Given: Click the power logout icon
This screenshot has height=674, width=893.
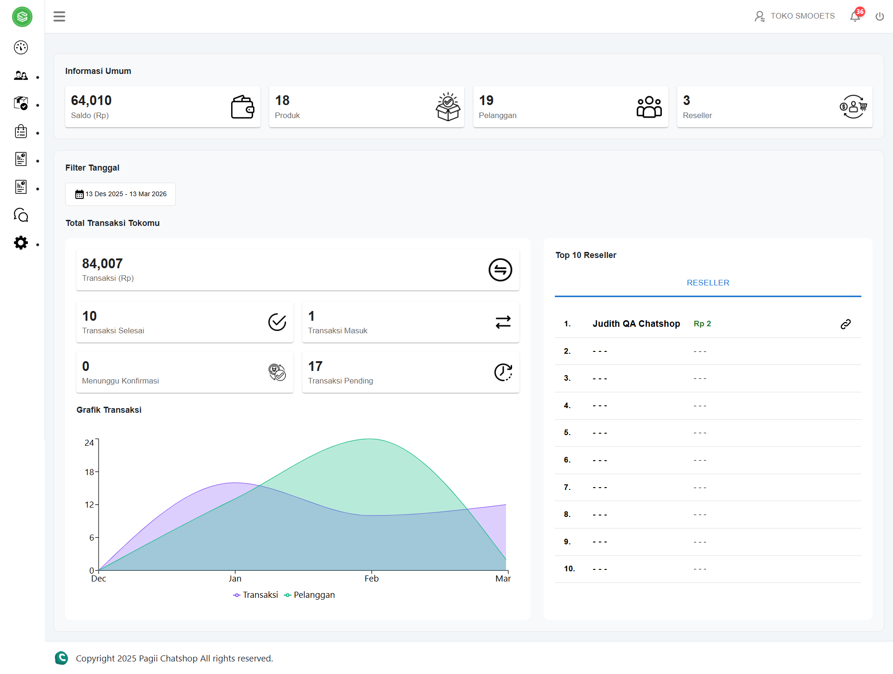Looking at the screenshot, I should tap(880, 16).
